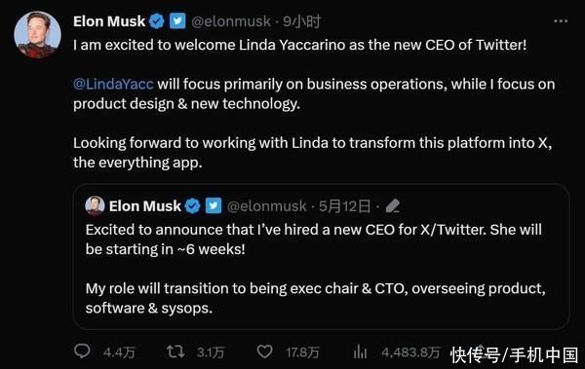This screenshot has height=369, width=585.
Task: Open the three-dot more options menu
Action: click(x=561, y=21)
